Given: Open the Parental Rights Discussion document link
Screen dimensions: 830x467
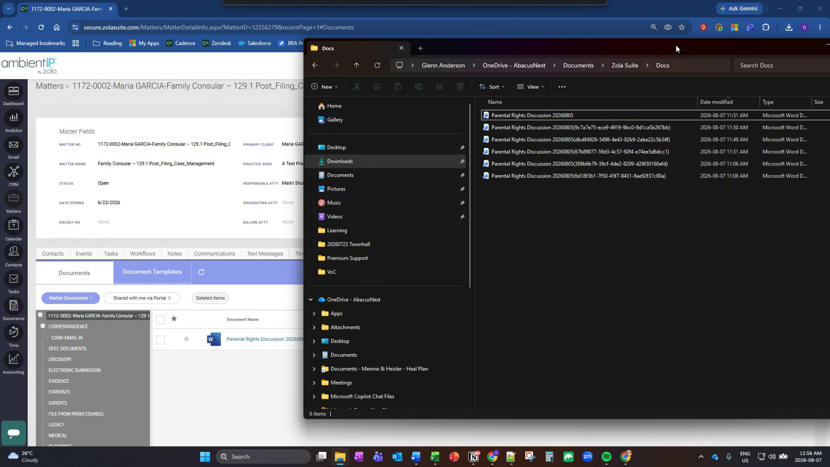Looking at the screenshot, I should pyautogui.click(x=265, y=339).
